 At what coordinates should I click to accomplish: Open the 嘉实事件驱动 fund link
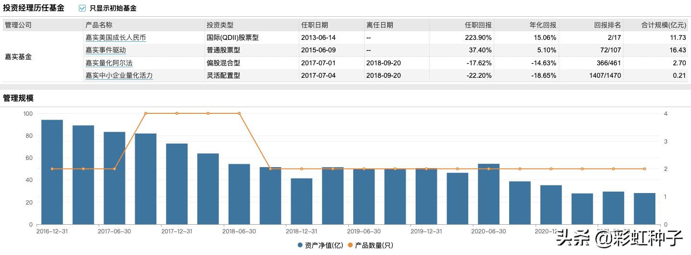(105, 50)
